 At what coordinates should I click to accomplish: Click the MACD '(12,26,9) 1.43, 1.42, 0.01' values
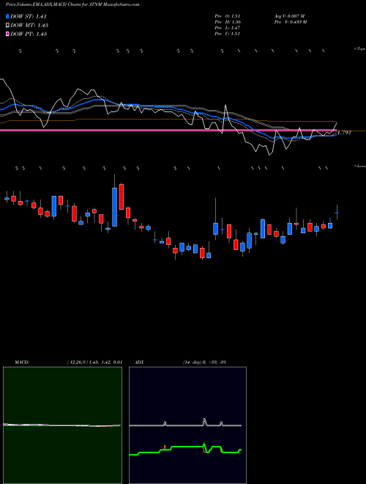pos(94,362)
